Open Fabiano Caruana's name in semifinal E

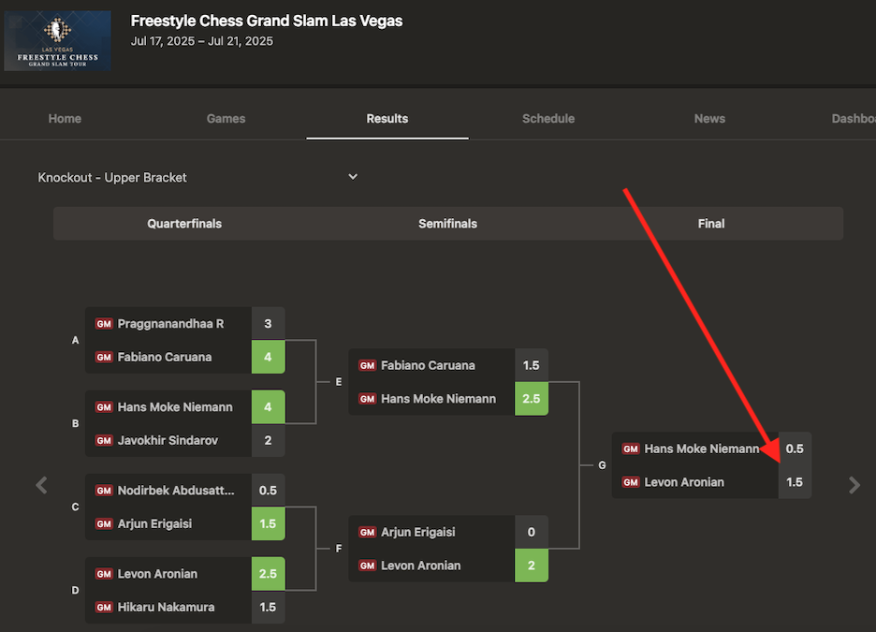(x=428, y=365)
